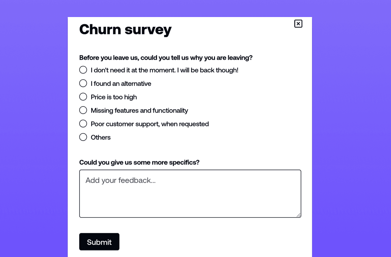Close the Churn survey dialog
Viewport: 391px width, 257px height.
(298, 24)
